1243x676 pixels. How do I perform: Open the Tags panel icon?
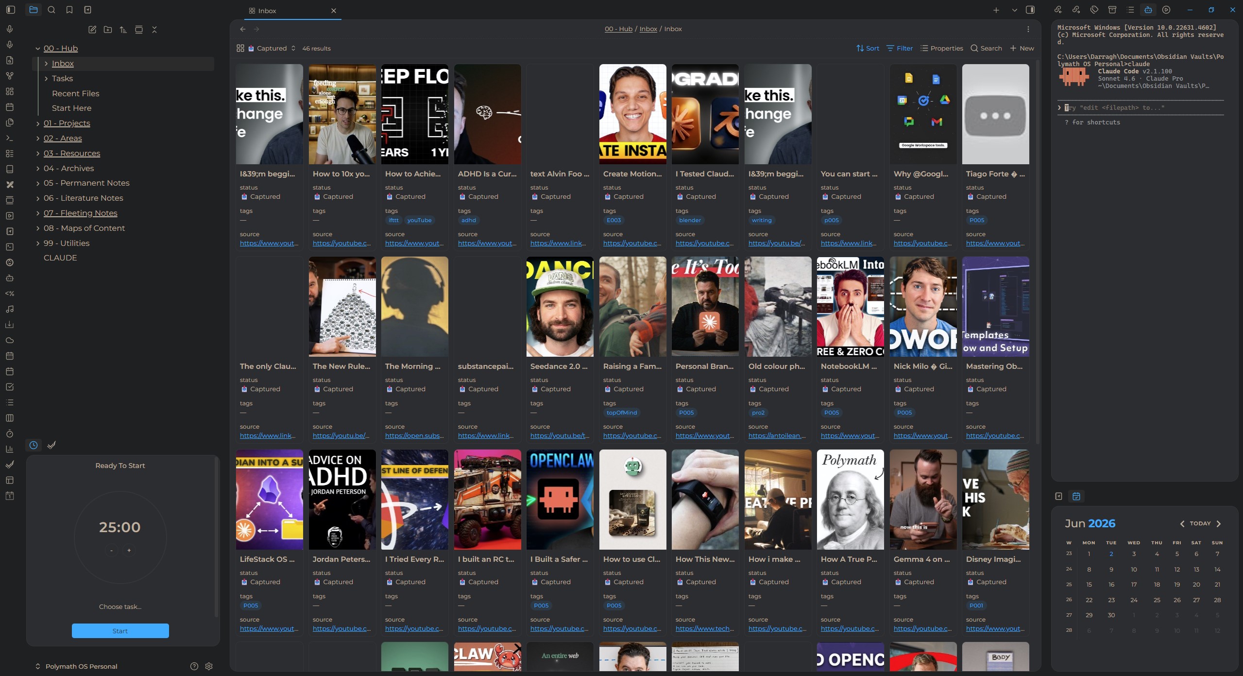pyautogui.click(x=1094, y=10)
